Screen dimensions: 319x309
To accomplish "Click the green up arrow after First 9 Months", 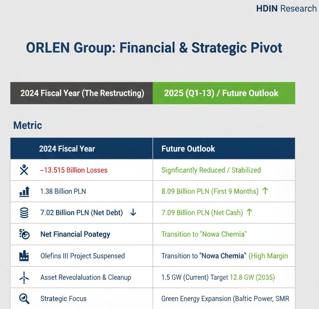I will click(x=265, y=191).
